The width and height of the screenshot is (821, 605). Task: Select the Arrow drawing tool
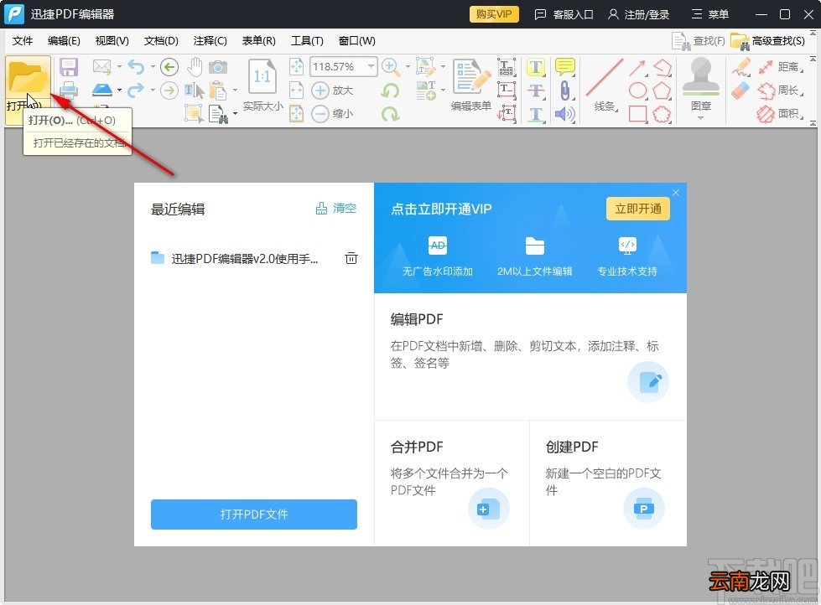click(637, 67)
